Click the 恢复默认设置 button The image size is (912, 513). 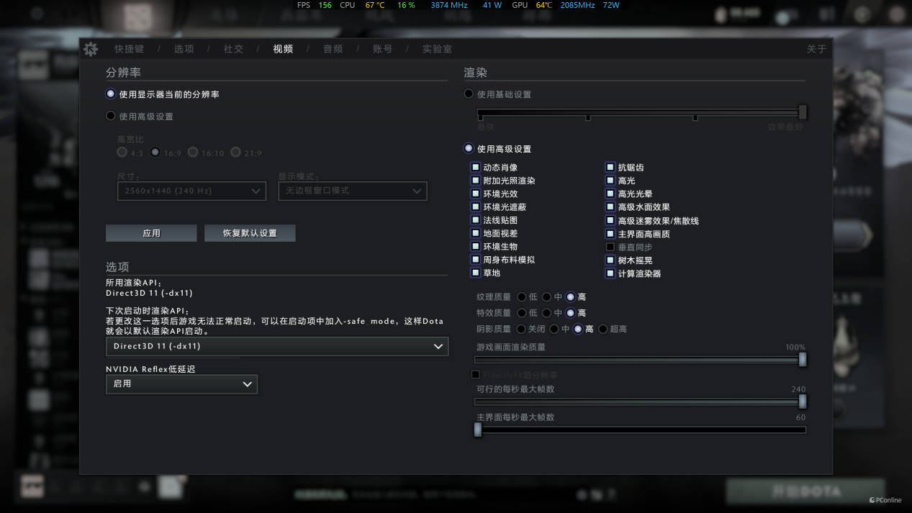pyautogui.click(x=250, y=233)
